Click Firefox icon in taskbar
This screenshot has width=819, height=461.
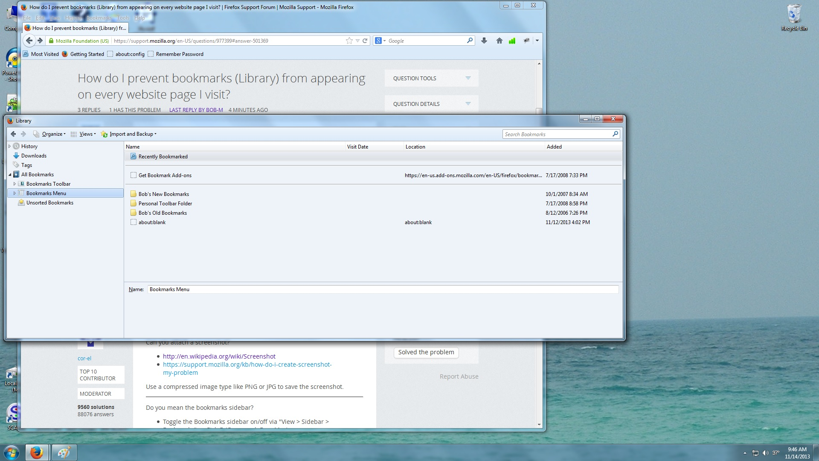point(37,452)
